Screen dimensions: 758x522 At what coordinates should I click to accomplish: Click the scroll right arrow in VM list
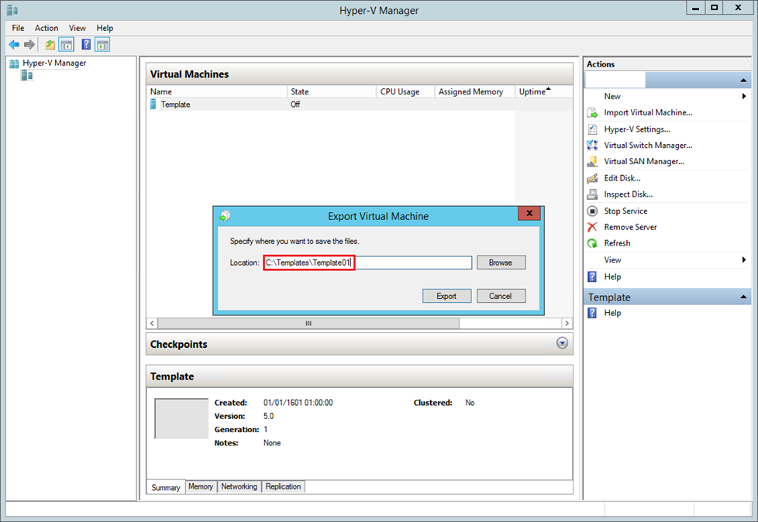567,323
